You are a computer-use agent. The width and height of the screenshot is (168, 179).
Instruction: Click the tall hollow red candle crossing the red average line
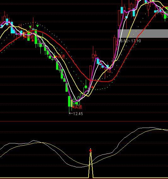pyautogui.click(x=90, y=73)
